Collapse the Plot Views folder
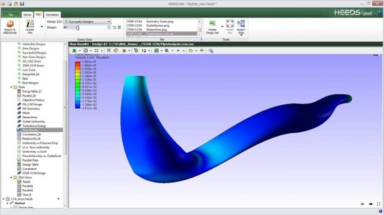 pyautogui.click(x=11, y=178)
